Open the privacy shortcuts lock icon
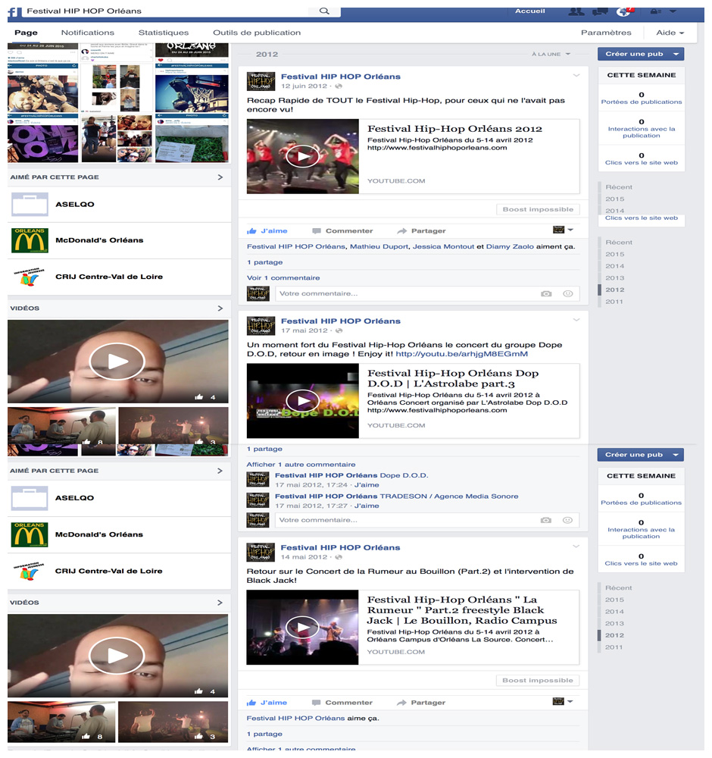Screen dimensions: 712x758 (656, 11)
